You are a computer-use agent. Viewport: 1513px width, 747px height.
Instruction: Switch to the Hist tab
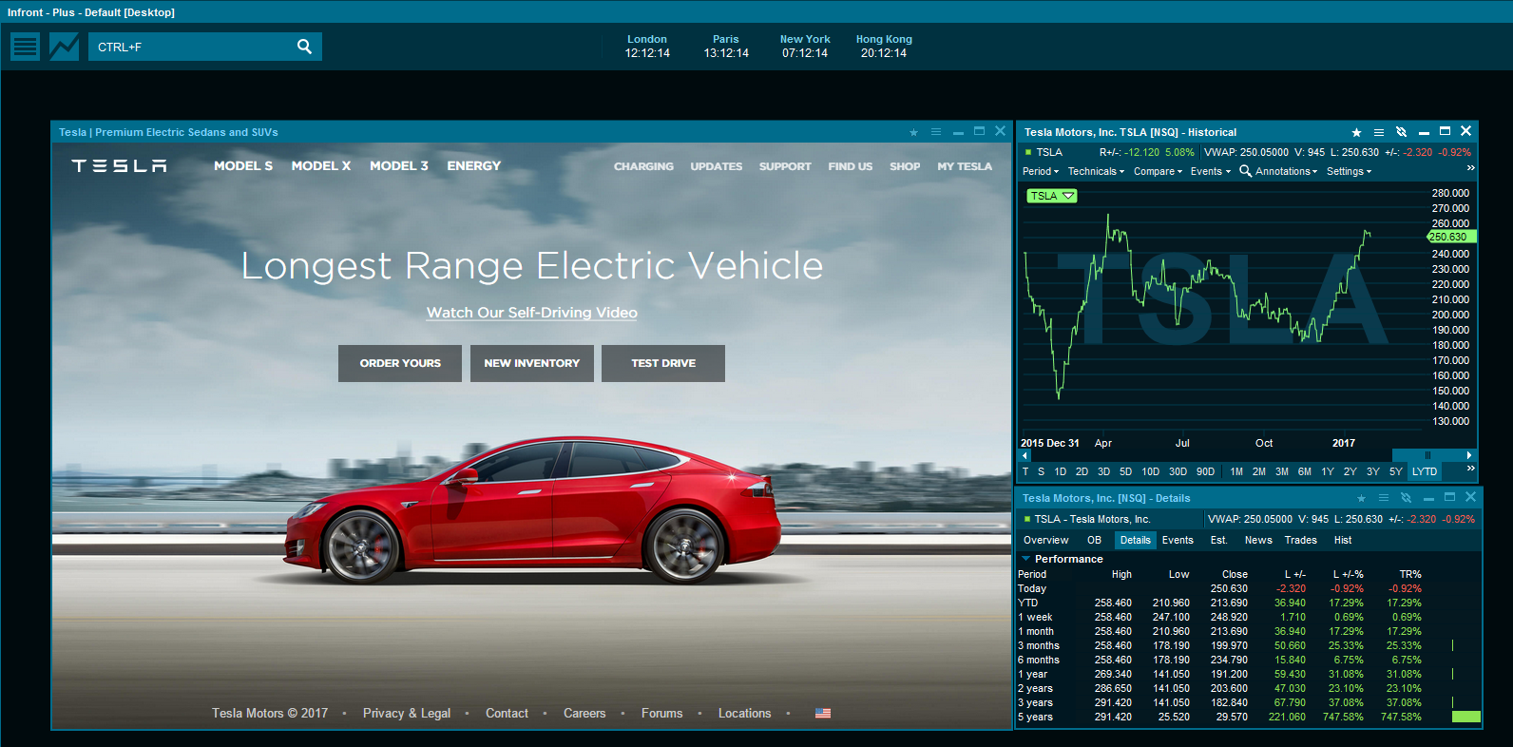[x=1343, y=540]
